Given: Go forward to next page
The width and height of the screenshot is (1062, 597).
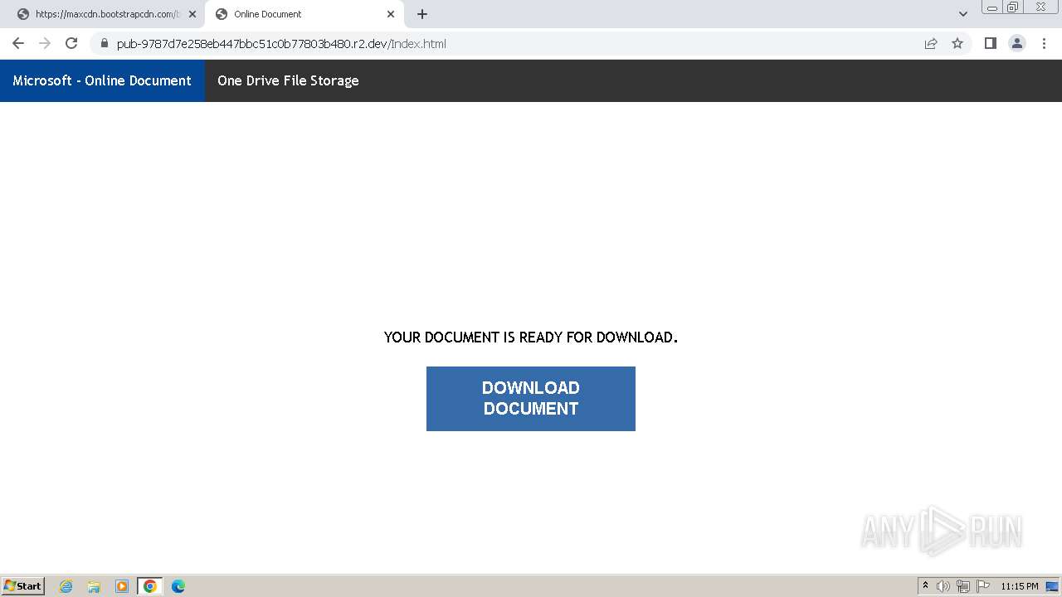Looking at the screenshot, I should (45, 43).
